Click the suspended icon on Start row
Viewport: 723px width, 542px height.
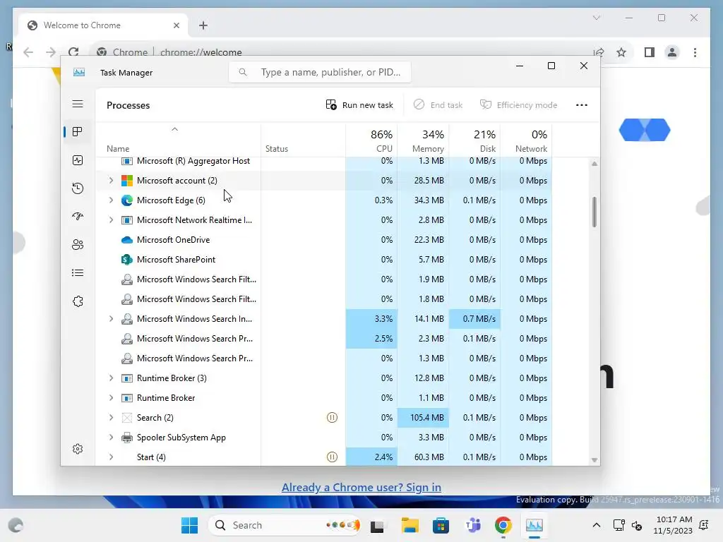point(332,457)
